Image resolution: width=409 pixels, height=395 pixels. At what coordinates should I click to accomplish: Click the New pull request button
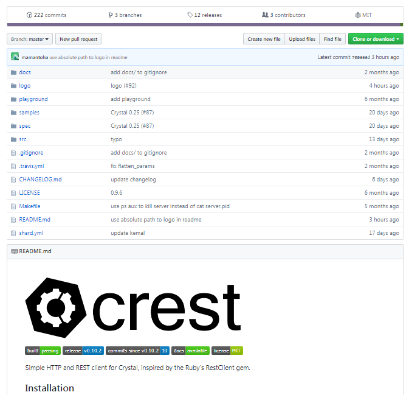coord(78,39)
